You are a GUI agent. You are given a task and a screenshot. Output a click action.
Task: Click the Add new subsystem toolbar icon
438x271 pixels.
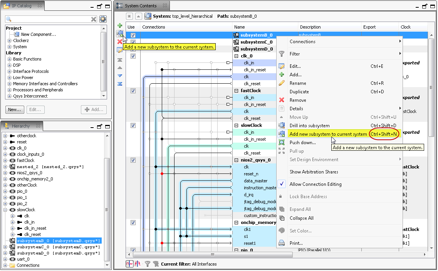(x=120, y=34)
